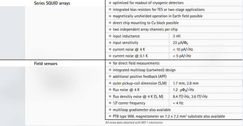
Task: Click the bullet beside 'integrated multiloop (cartwheel) design'
Action: [110, 70]
